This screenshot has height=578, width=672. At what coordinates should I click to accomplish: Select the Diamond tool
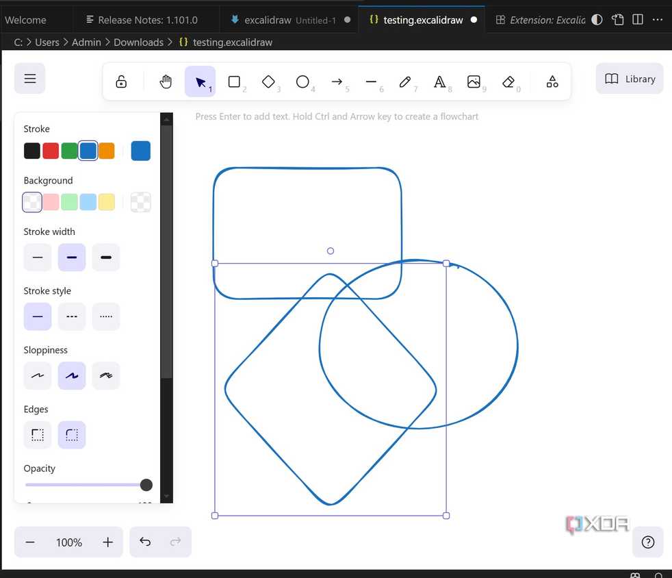click(x=268, y=81)
